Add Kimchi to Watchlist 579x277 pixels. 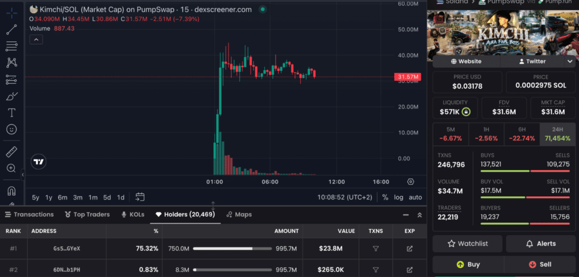468,244
